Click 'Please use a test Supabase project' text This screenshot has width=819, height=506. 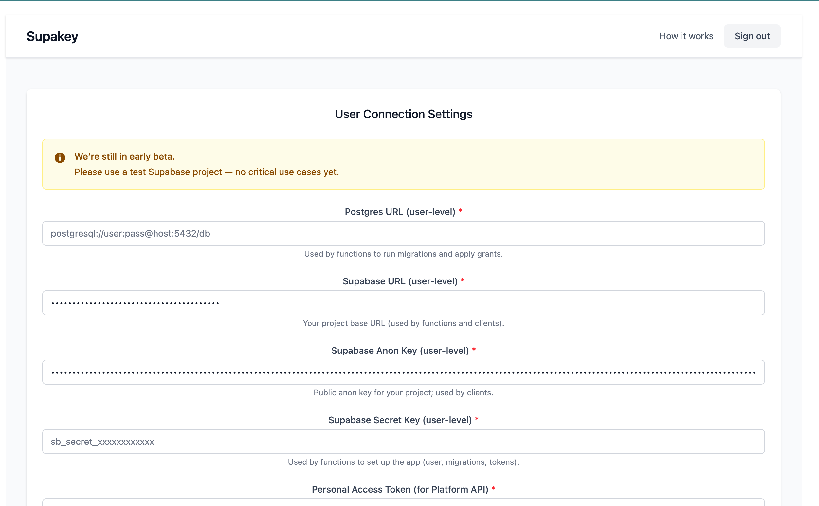pyautogui.click(x=148, y=172)
